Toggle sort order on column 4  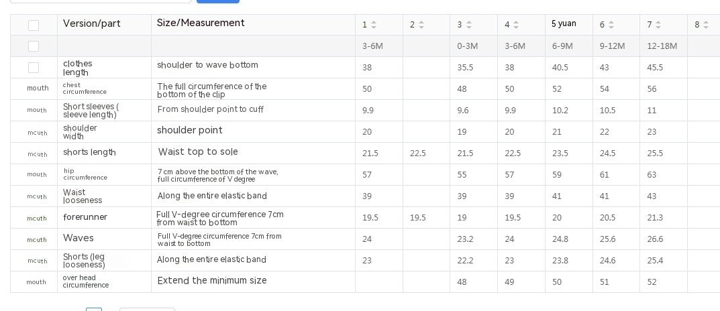[x=516, y=25]
